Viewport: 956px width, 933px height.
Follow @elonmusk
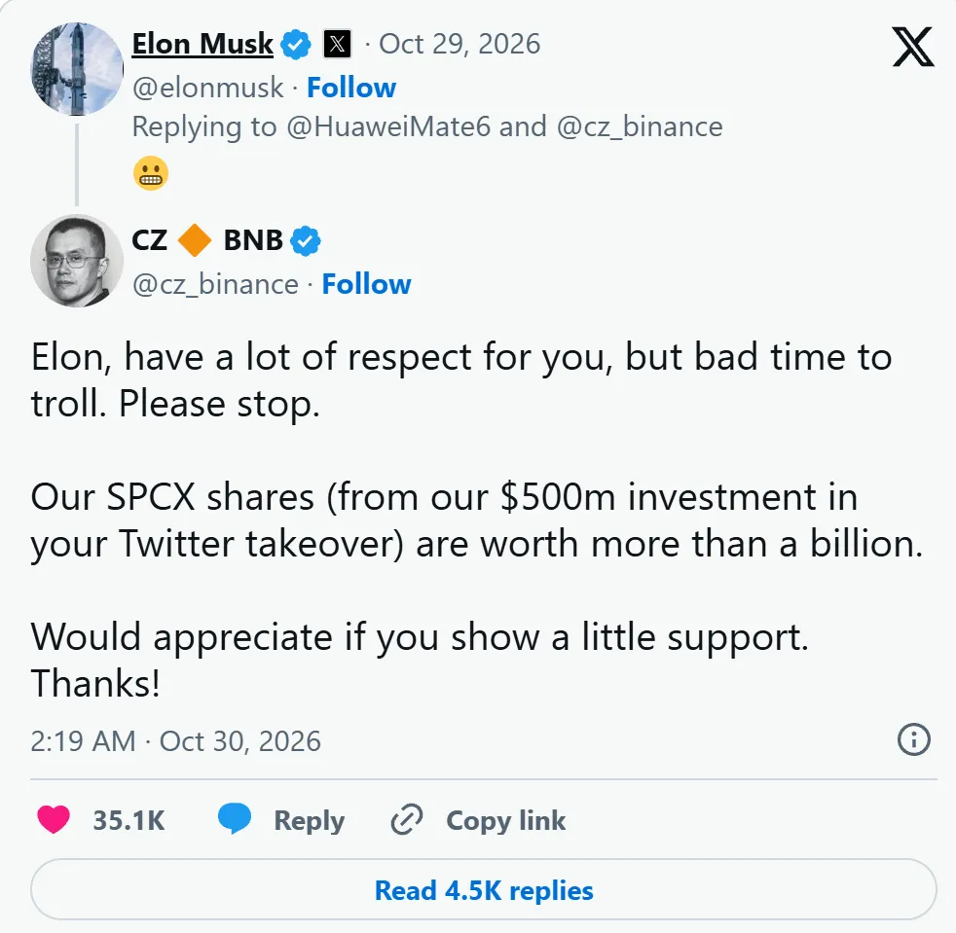[351, 88]
